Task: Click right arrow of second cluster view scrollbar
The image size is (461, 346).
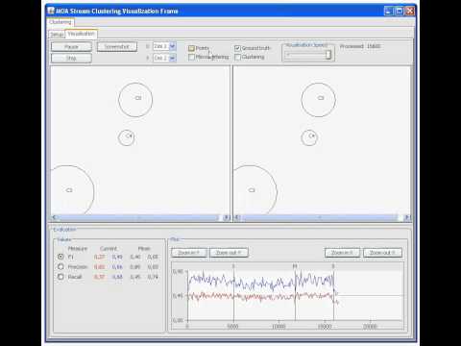Action: click(407, 217)
